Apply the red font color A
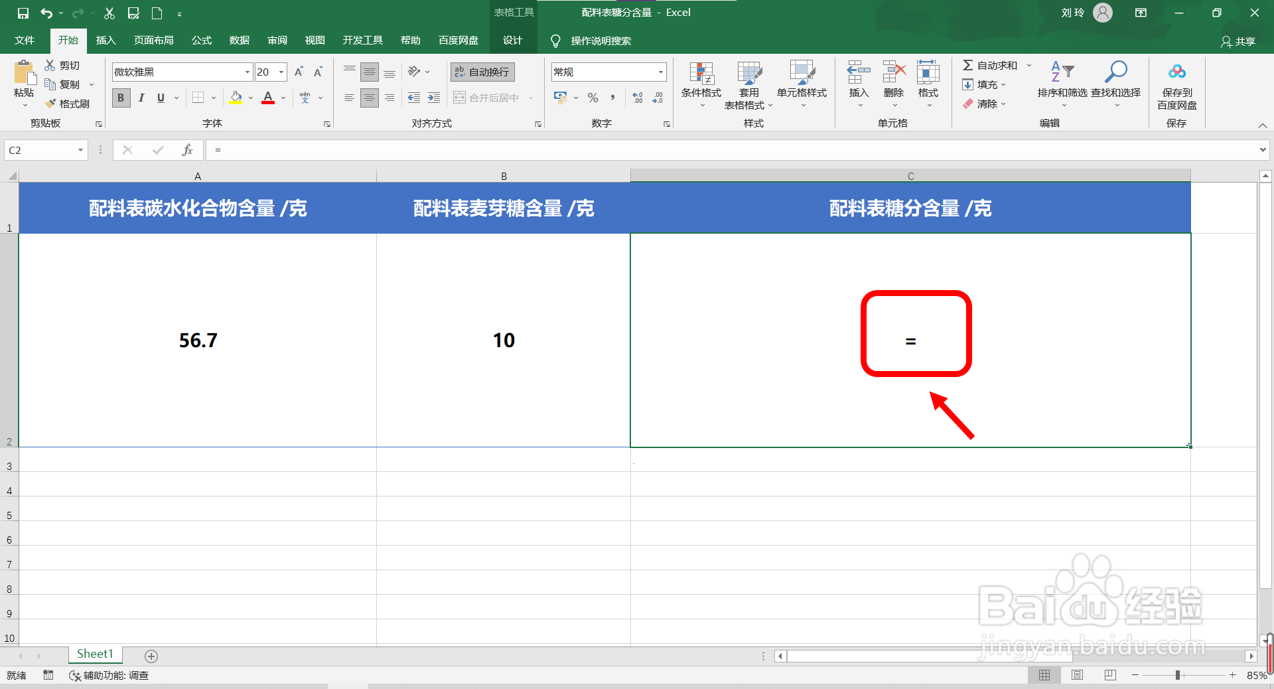1274x689 pixels. (x=268, y=98)
